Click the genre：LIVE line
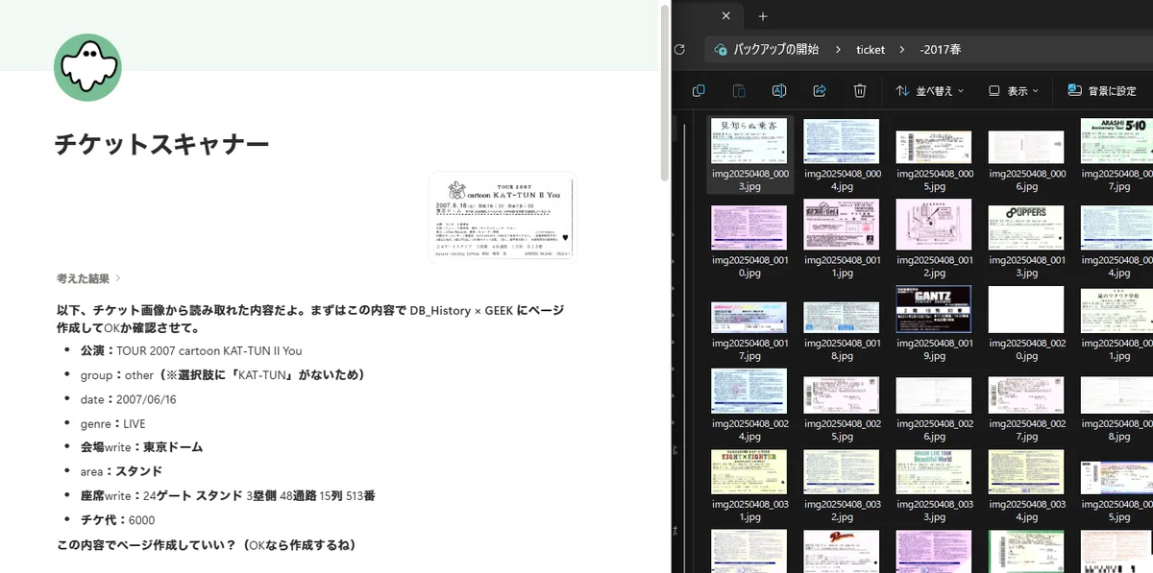The height and width of the screenshot is (573, 1153). (113, 423)
